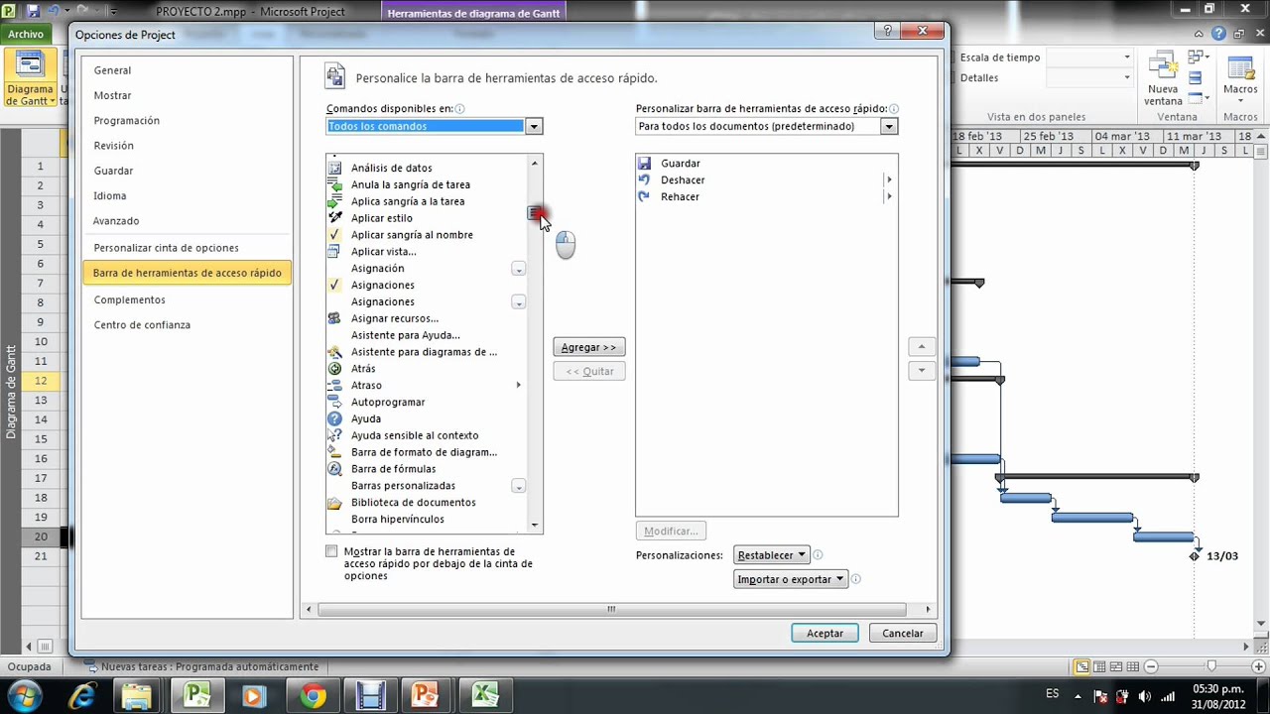This screenshot has width=1270, height=714.
Task: Click the command list's scroll down arrow
Action: point(535,526)
